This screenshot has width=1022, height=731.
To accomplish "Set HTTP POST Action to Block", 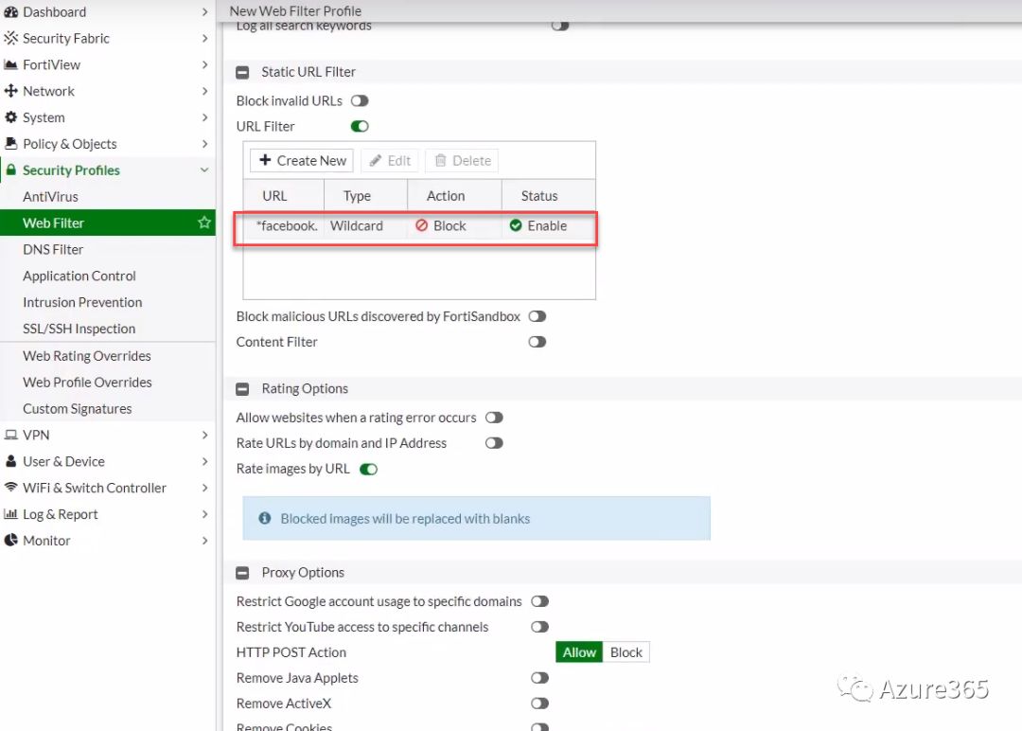I will 626,652.
